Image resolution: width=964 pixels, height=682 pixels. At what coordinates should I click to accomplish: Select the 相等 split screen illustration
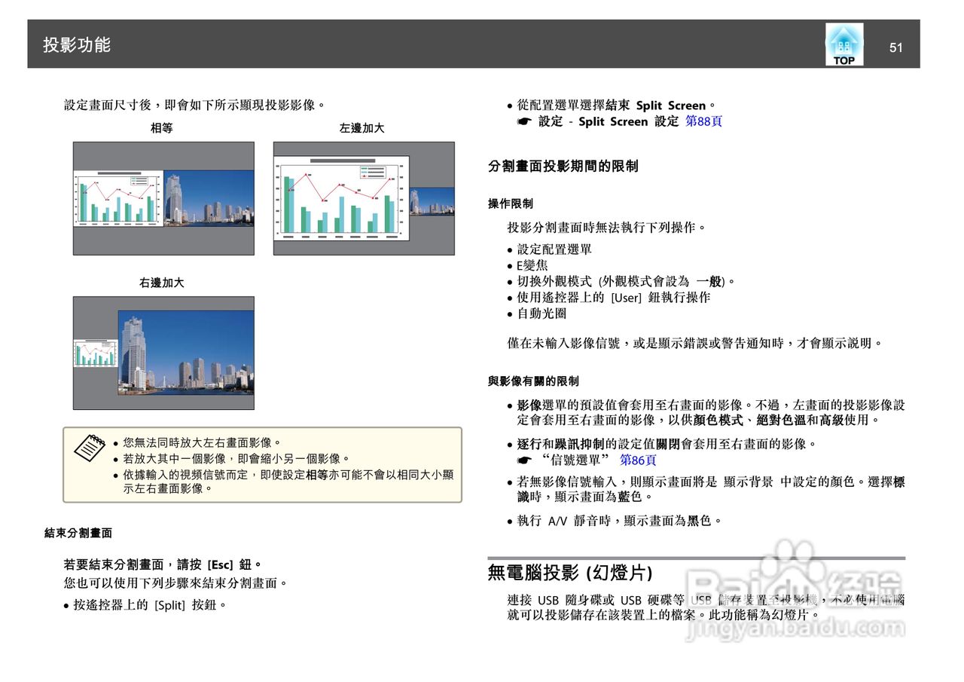[x=163, y=198]
